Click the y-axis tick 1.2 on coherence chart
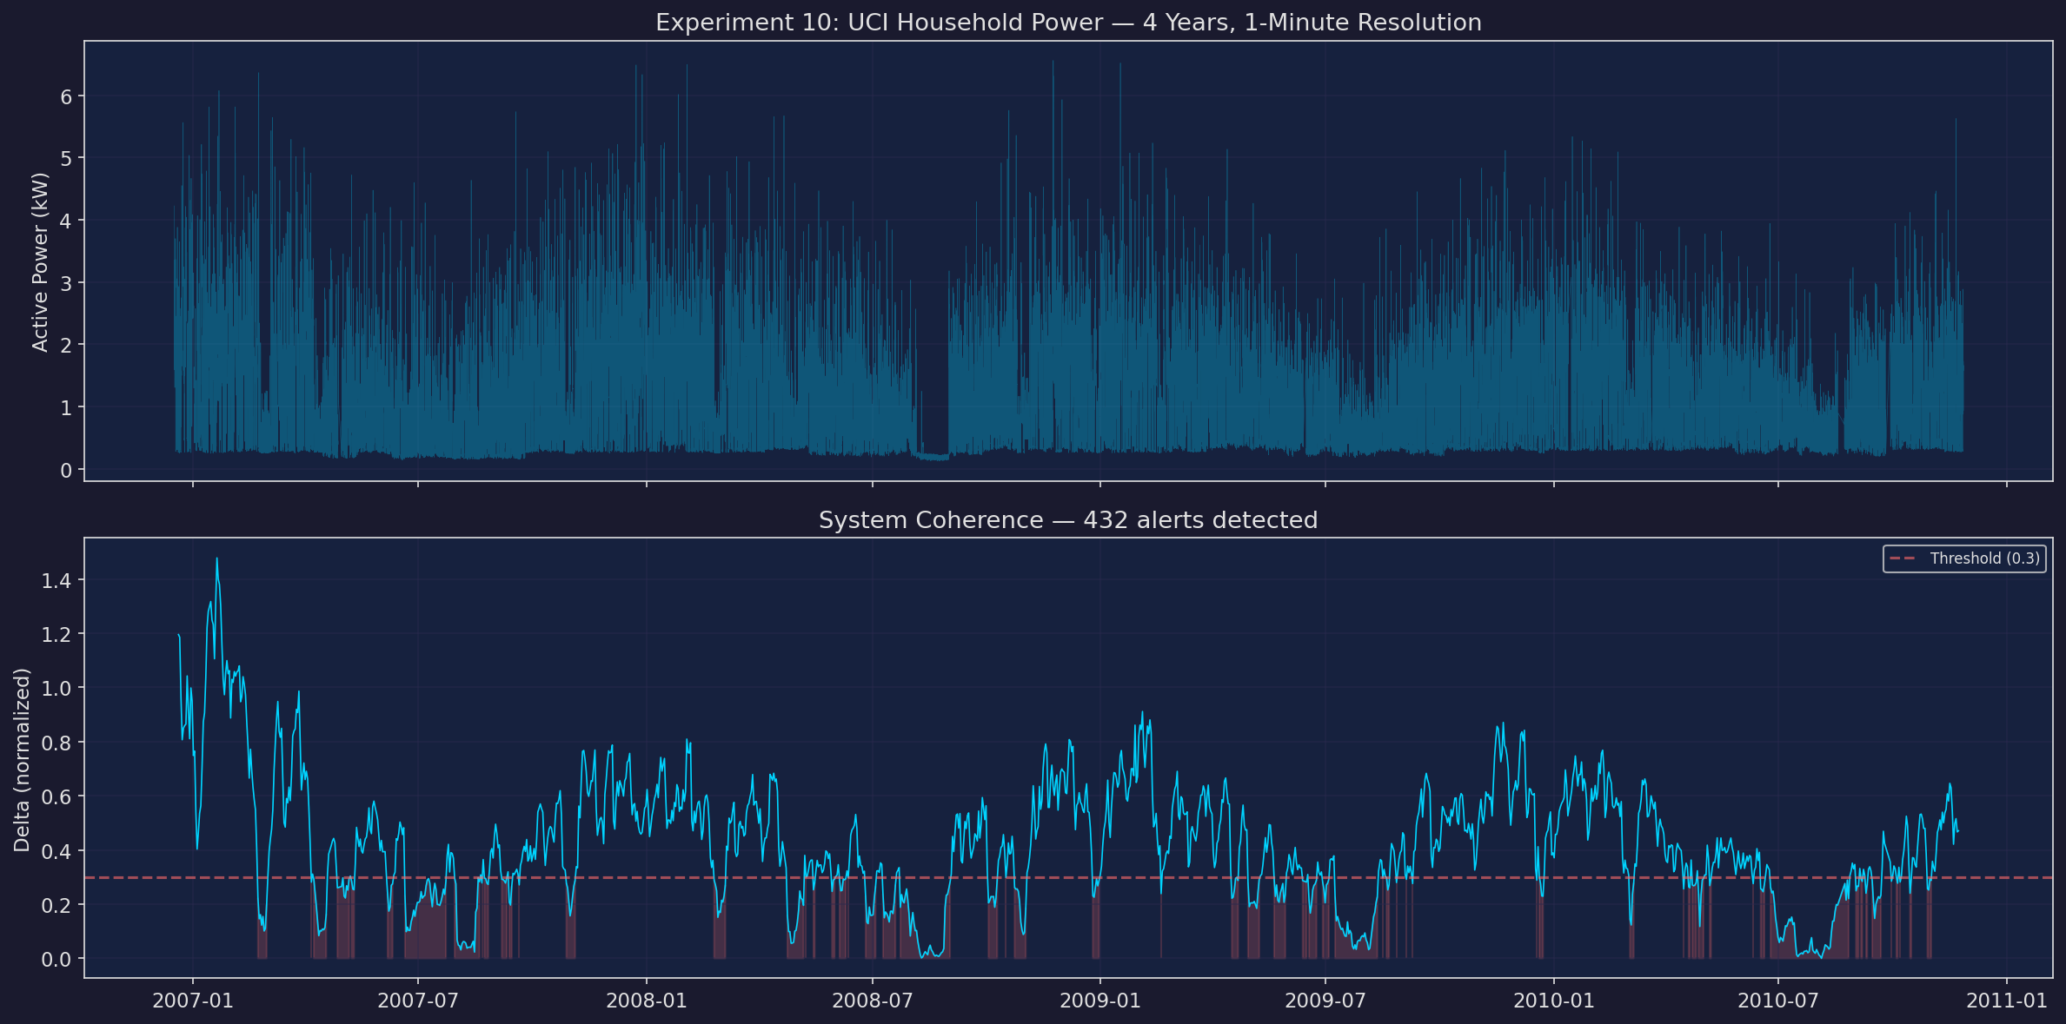The height and width of the screenshot is (1024, 2066). pos(57,634)
